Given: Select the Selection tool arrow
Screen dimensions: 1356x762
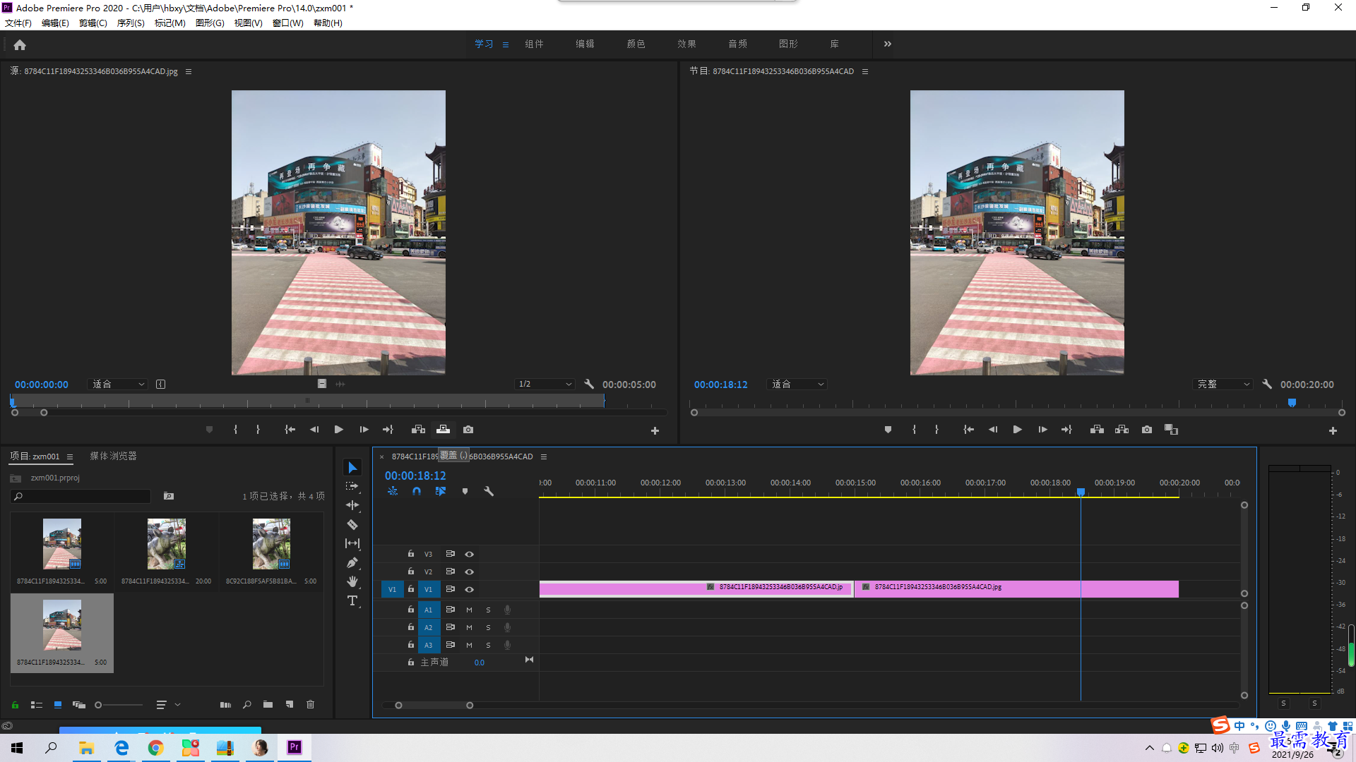Looking at the screenshot, I should (352, 468).
